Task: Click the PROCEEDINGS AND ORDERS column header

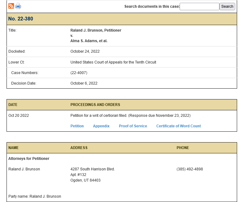Action: pos(95,105)
